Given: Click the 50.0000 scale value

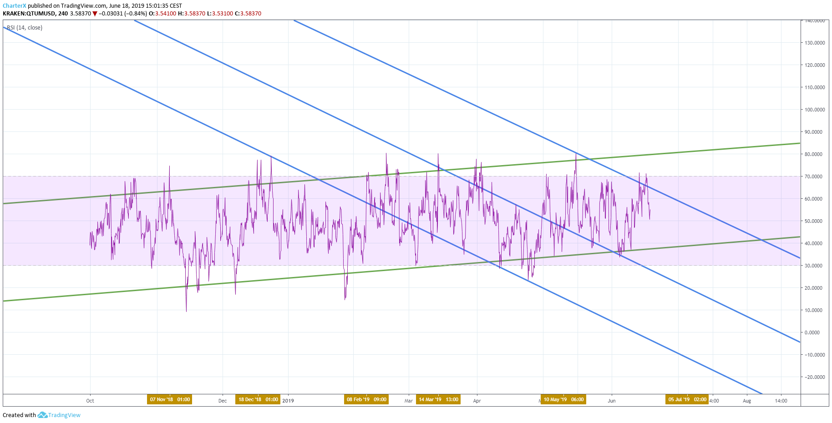Looking at the screenshot, I should coord(814,221).
